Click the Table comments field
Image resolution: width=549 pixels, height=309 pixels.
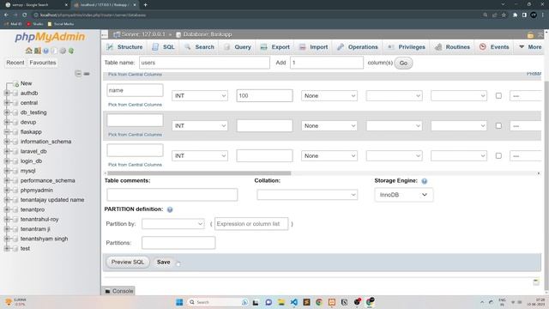tap(172, 195)
